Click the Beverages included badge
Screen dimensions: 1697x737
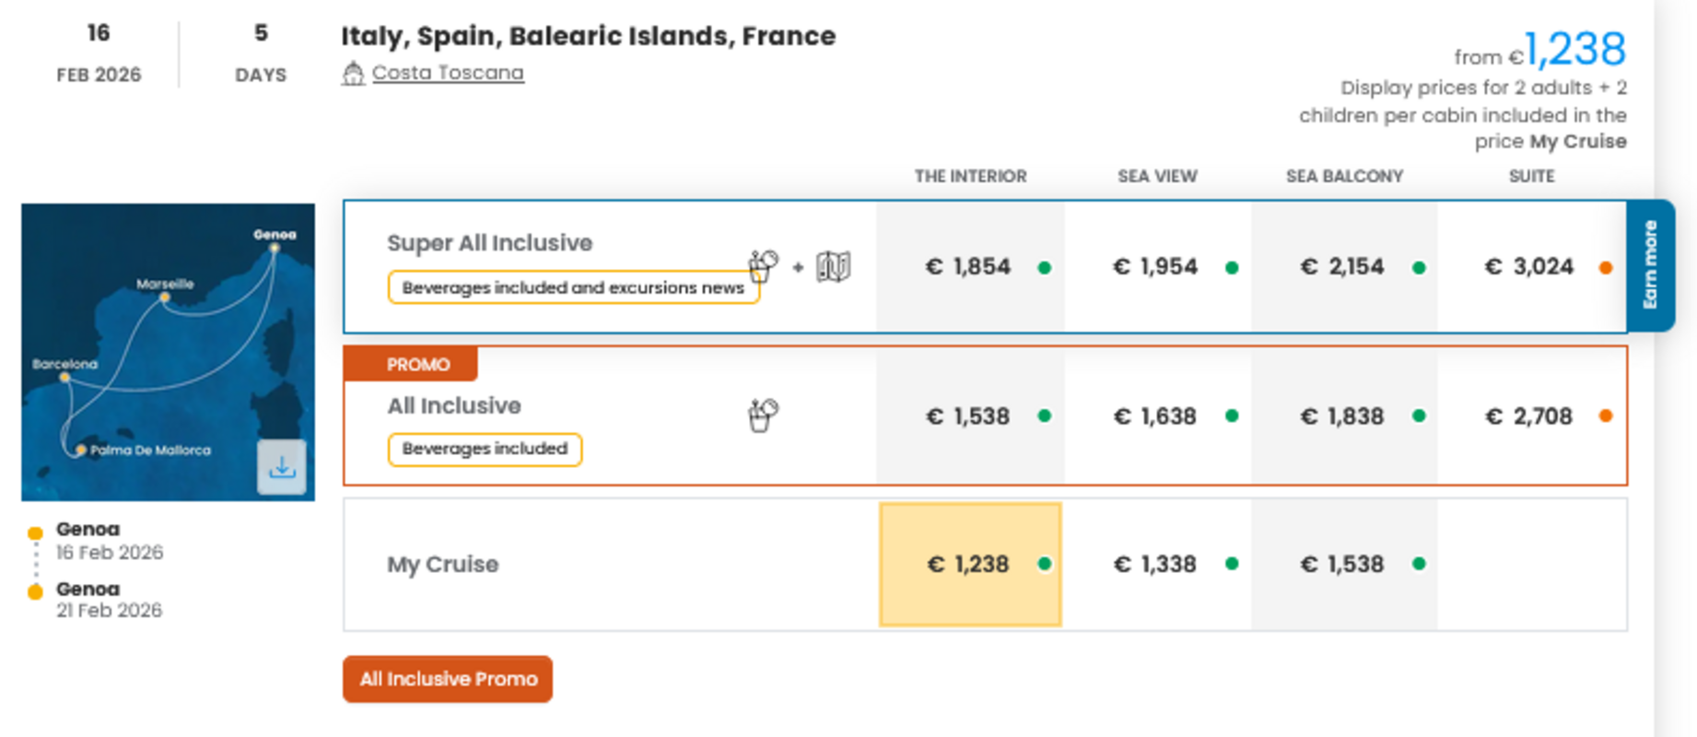pyautogui.click(x=485, y=450)
